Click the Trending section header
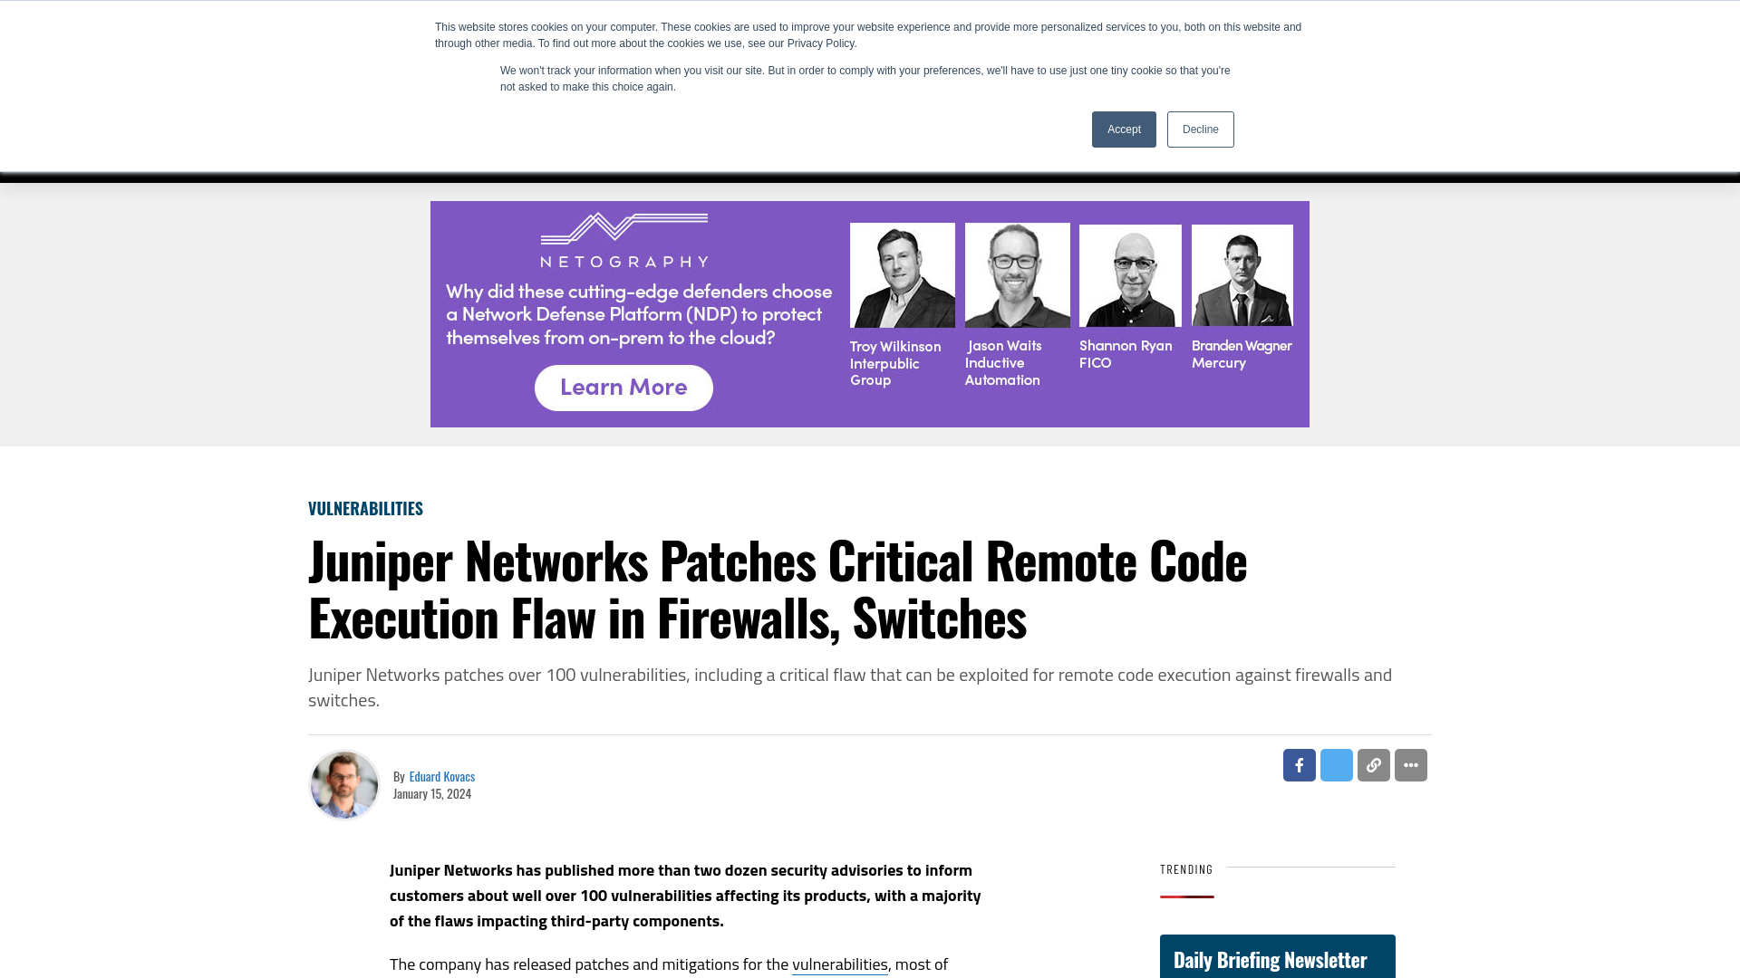The width and height of the screenshot is (1740, 978). click(x=1185, y=869)
